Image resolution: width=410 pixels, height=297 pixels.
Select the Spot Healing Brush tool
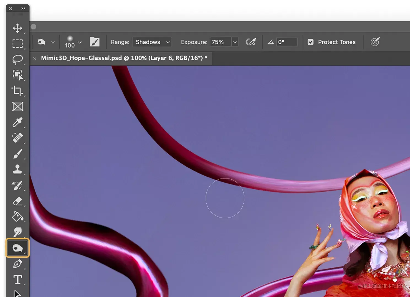[x=18, y=137]
